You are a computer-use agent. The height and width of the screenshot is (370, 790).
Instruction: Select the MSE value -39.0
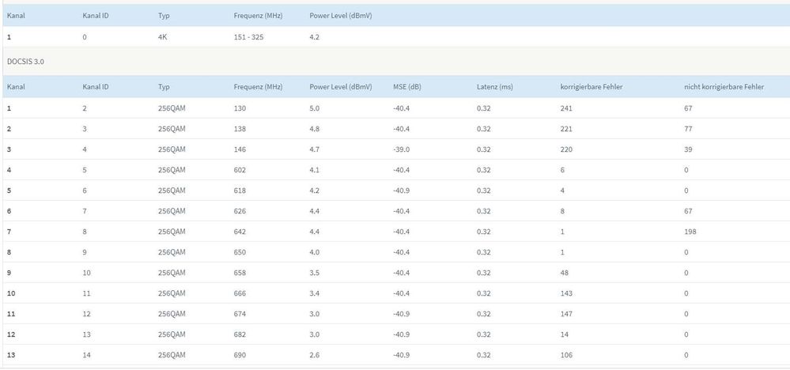coord(402,149)
